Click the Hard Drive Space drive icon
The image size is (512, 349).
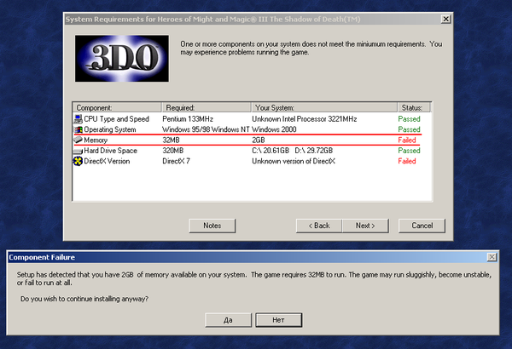tap(78, 151)
